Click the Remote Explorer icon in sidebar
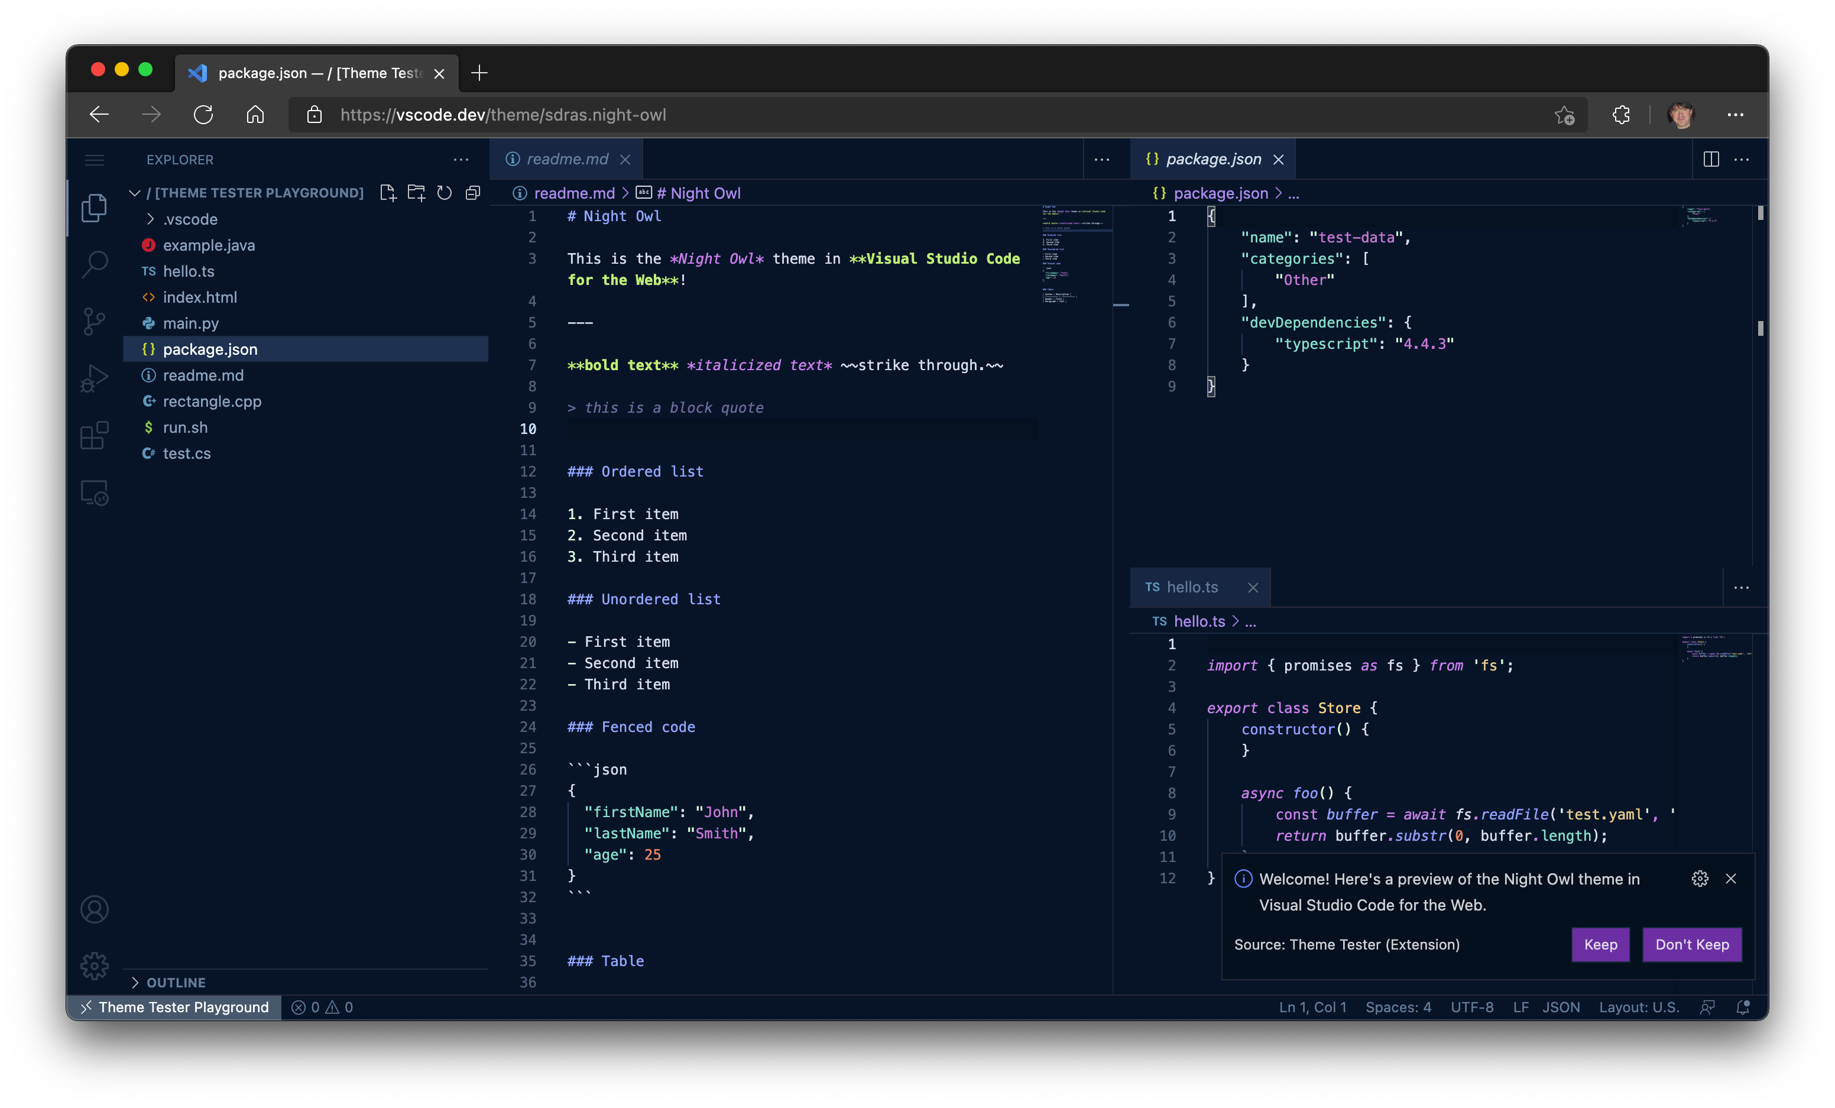This screenshot has height=1108, width=1835. [x=95, y=493]
